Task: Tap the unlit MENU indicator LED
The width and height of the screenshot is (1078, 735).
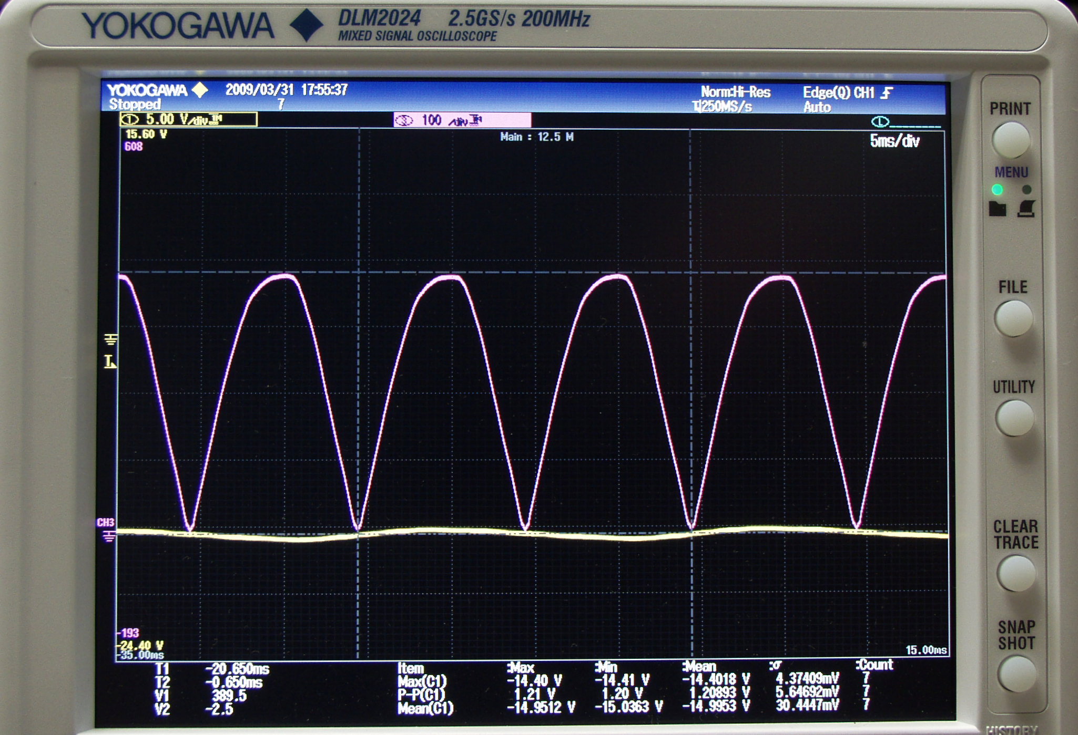Action: (x=1026, y=190)
